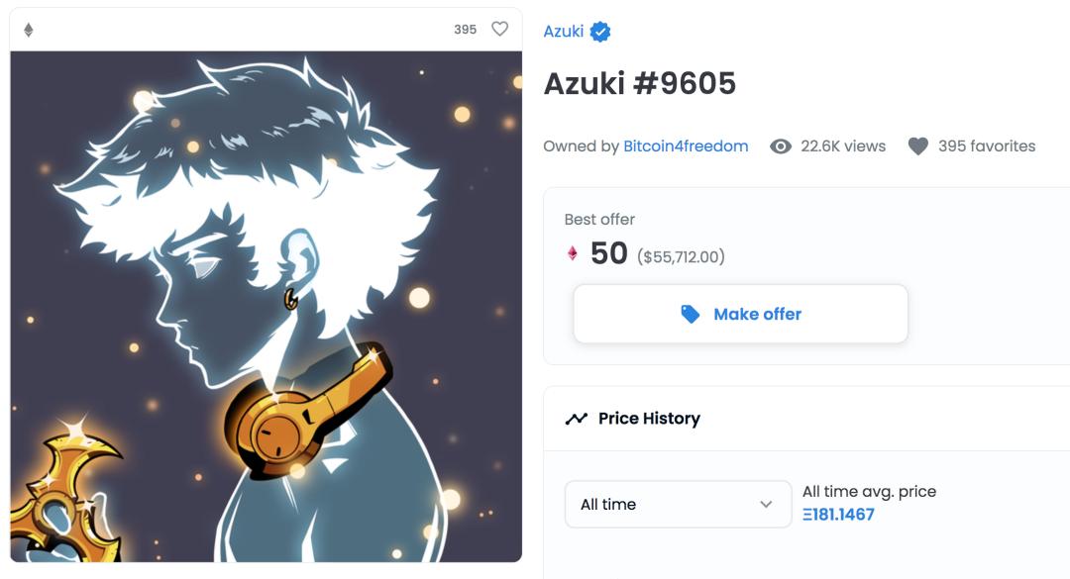Click the 395 count above the artwork
The width and height of the screenshot is (1070, 579).
pyautogui.click(x=466, y=30)
